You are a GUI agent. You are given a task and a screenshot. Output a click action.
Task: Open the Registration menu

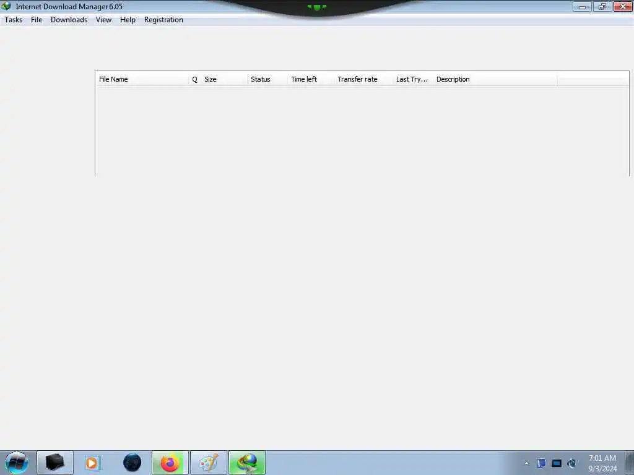coord(163,20)
